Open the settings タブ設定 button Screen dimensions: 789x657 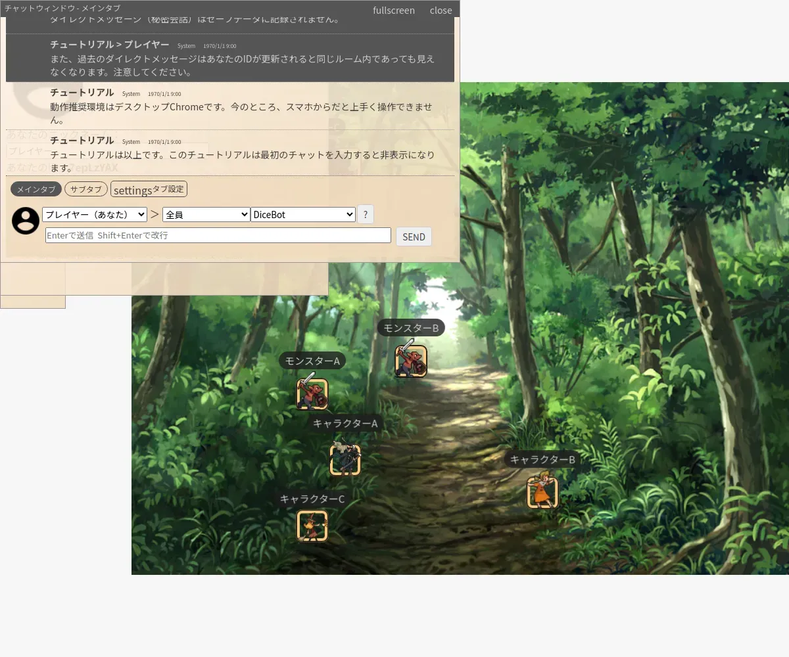pos(149,189)
